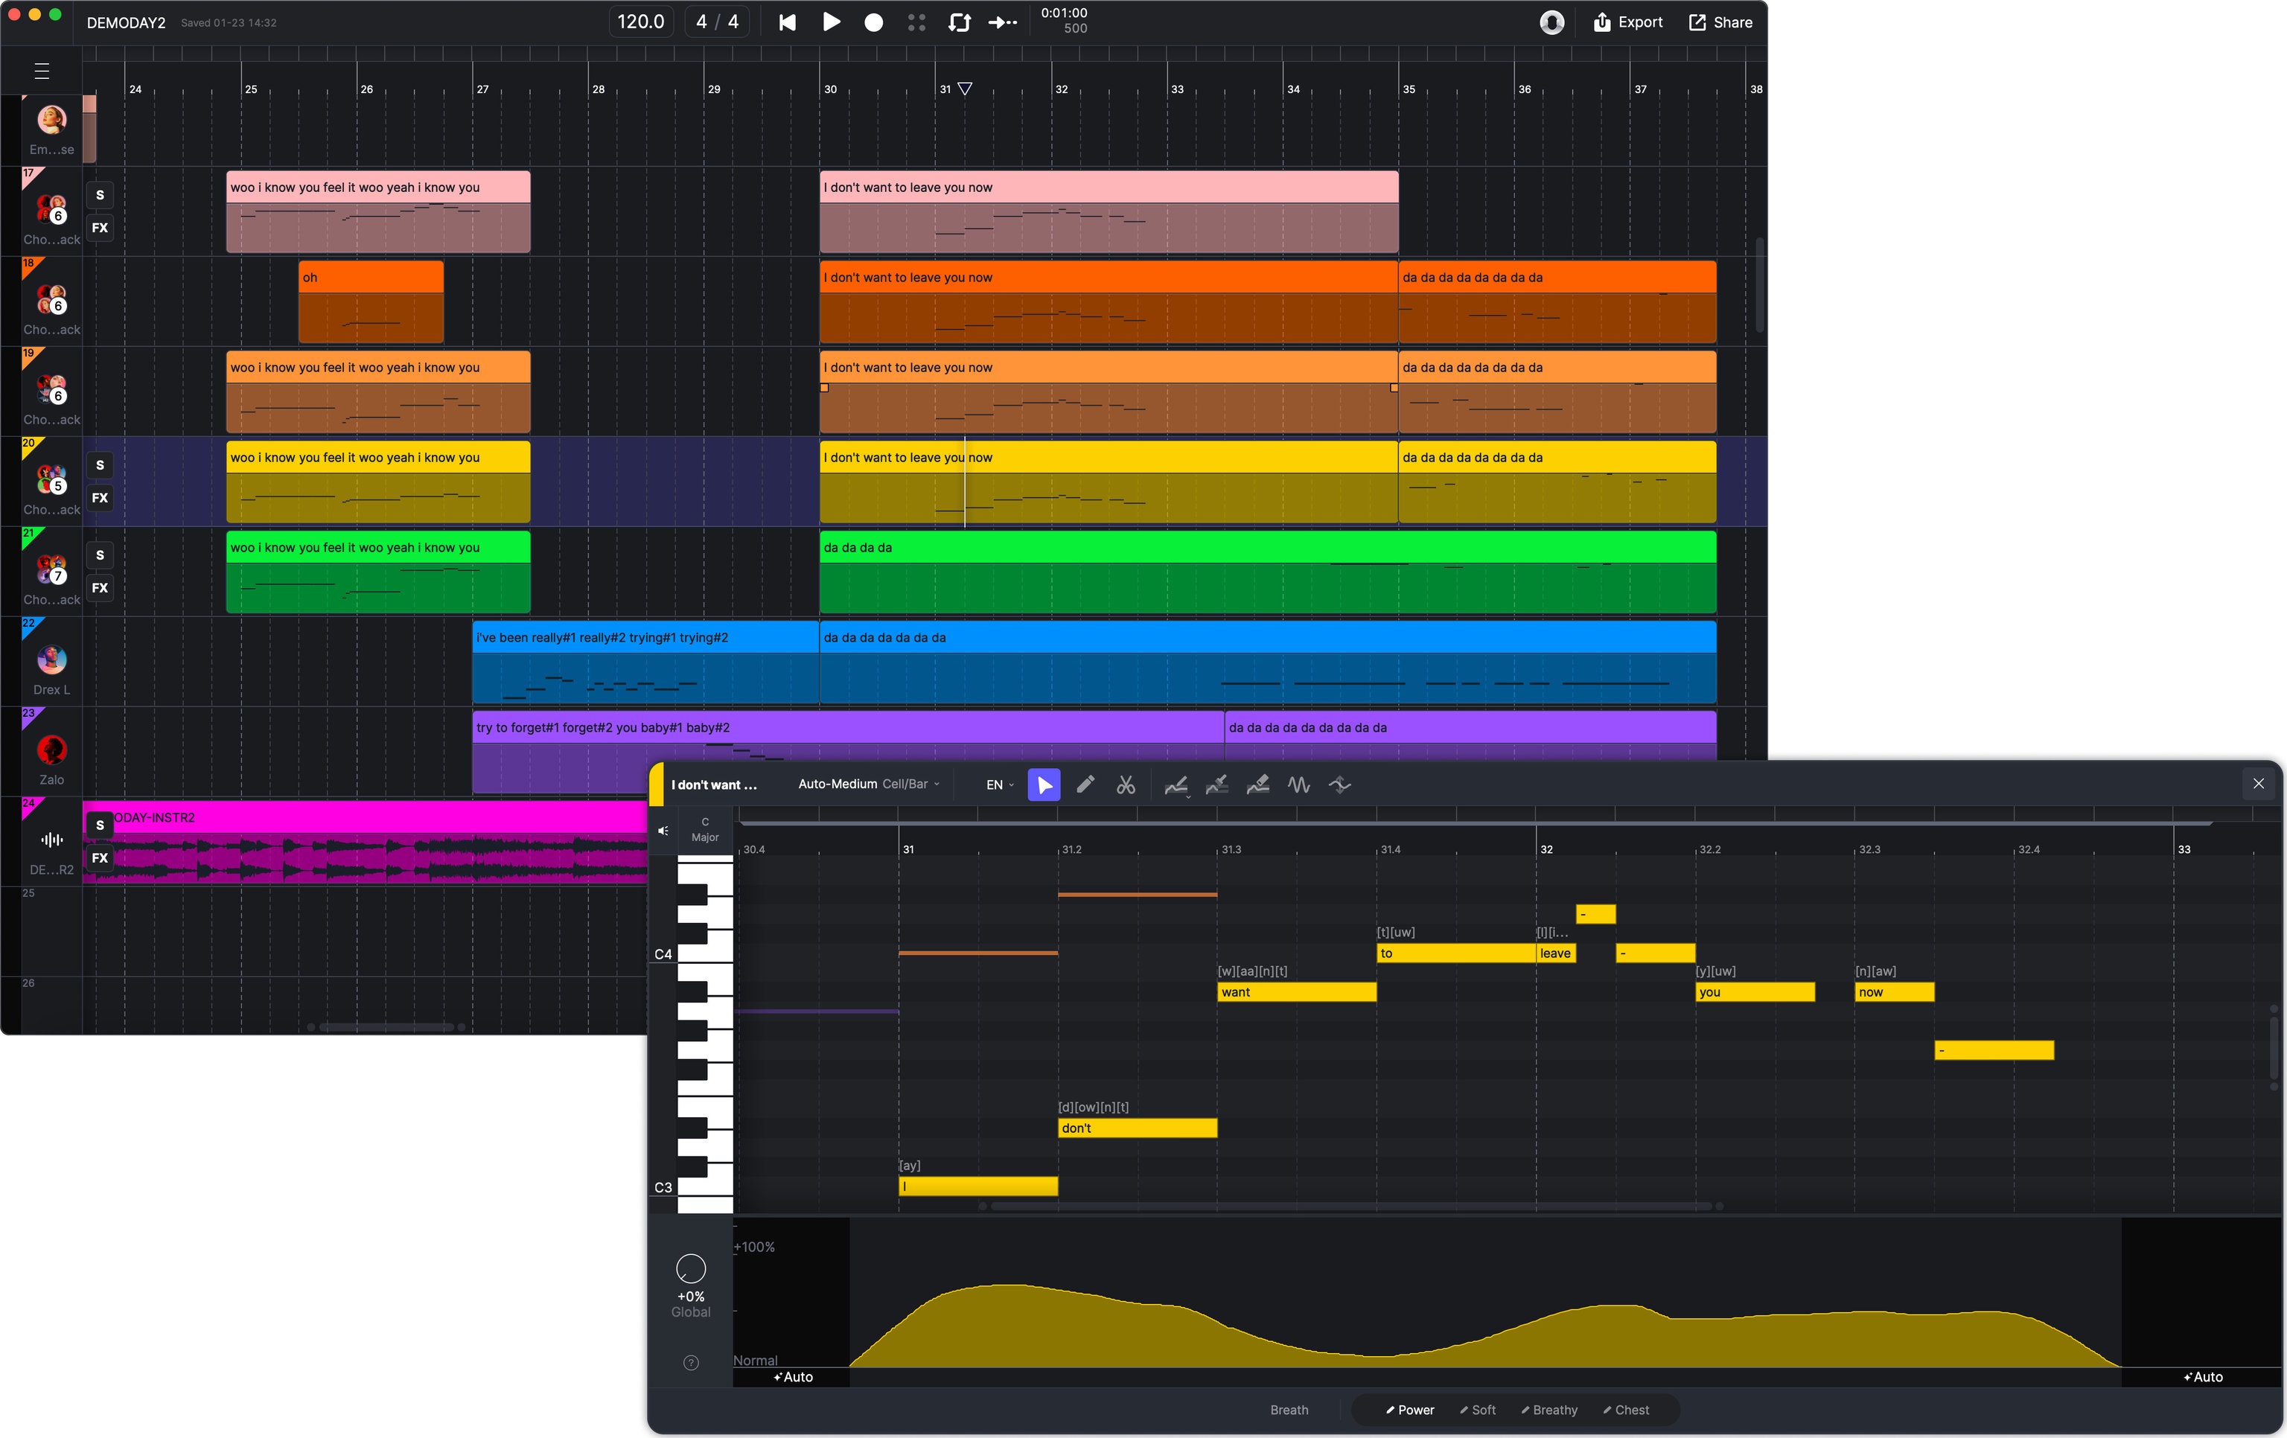The image size is (2287, 1438).
Task: Open the hamburger menu top left
Action: (x=42, y=71)
